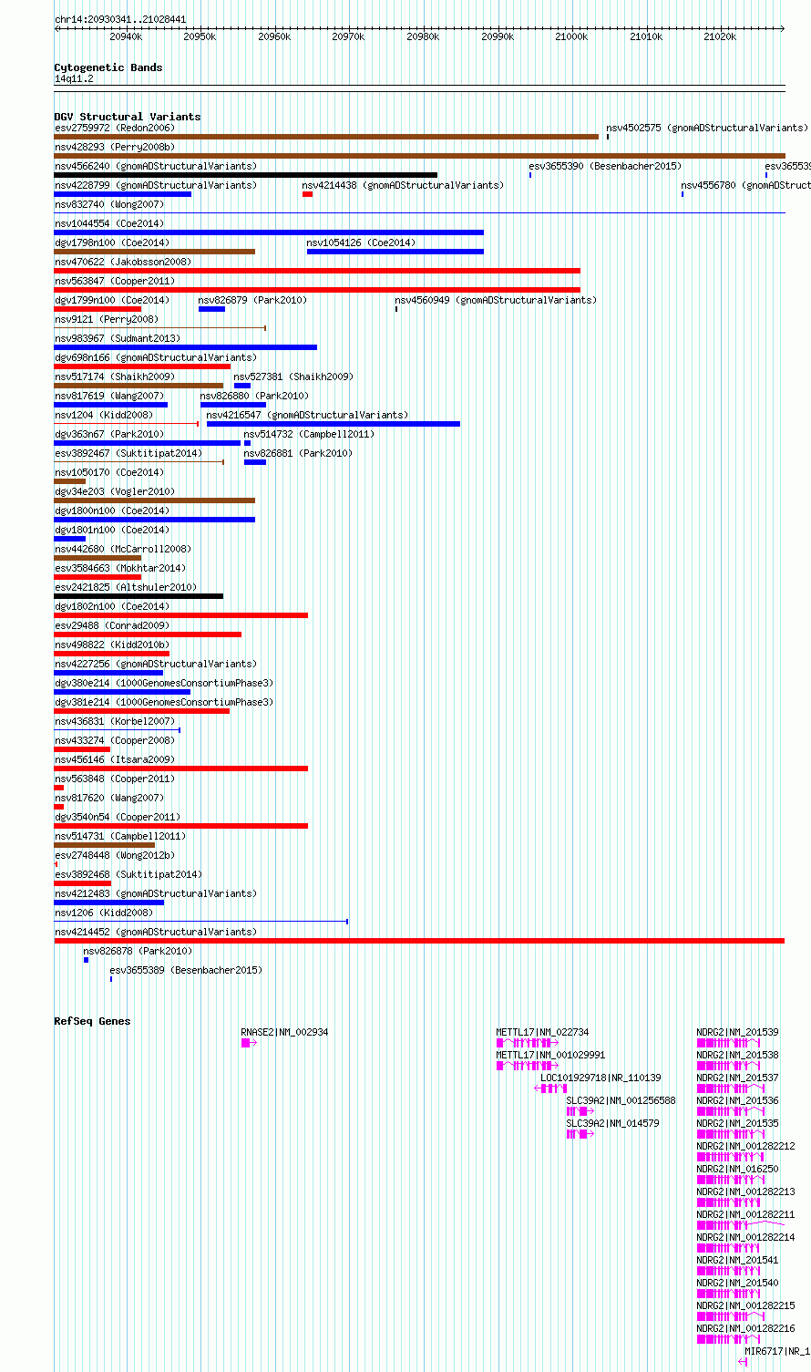811x1372 pixels.
Task: Open nsv4556780 variant label
Action: pyautogui.click(x=745, y=185)
